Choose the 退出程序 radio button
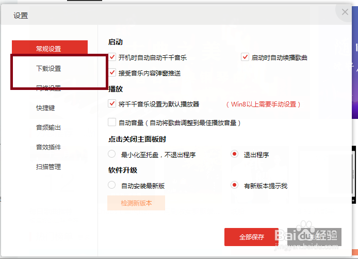The image size is (358, 259). [234, 154]
